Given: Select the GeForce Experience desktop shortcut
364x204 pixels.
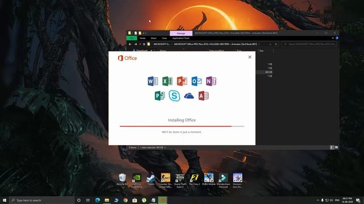Looking at the screenshot, I should (136, 180).
